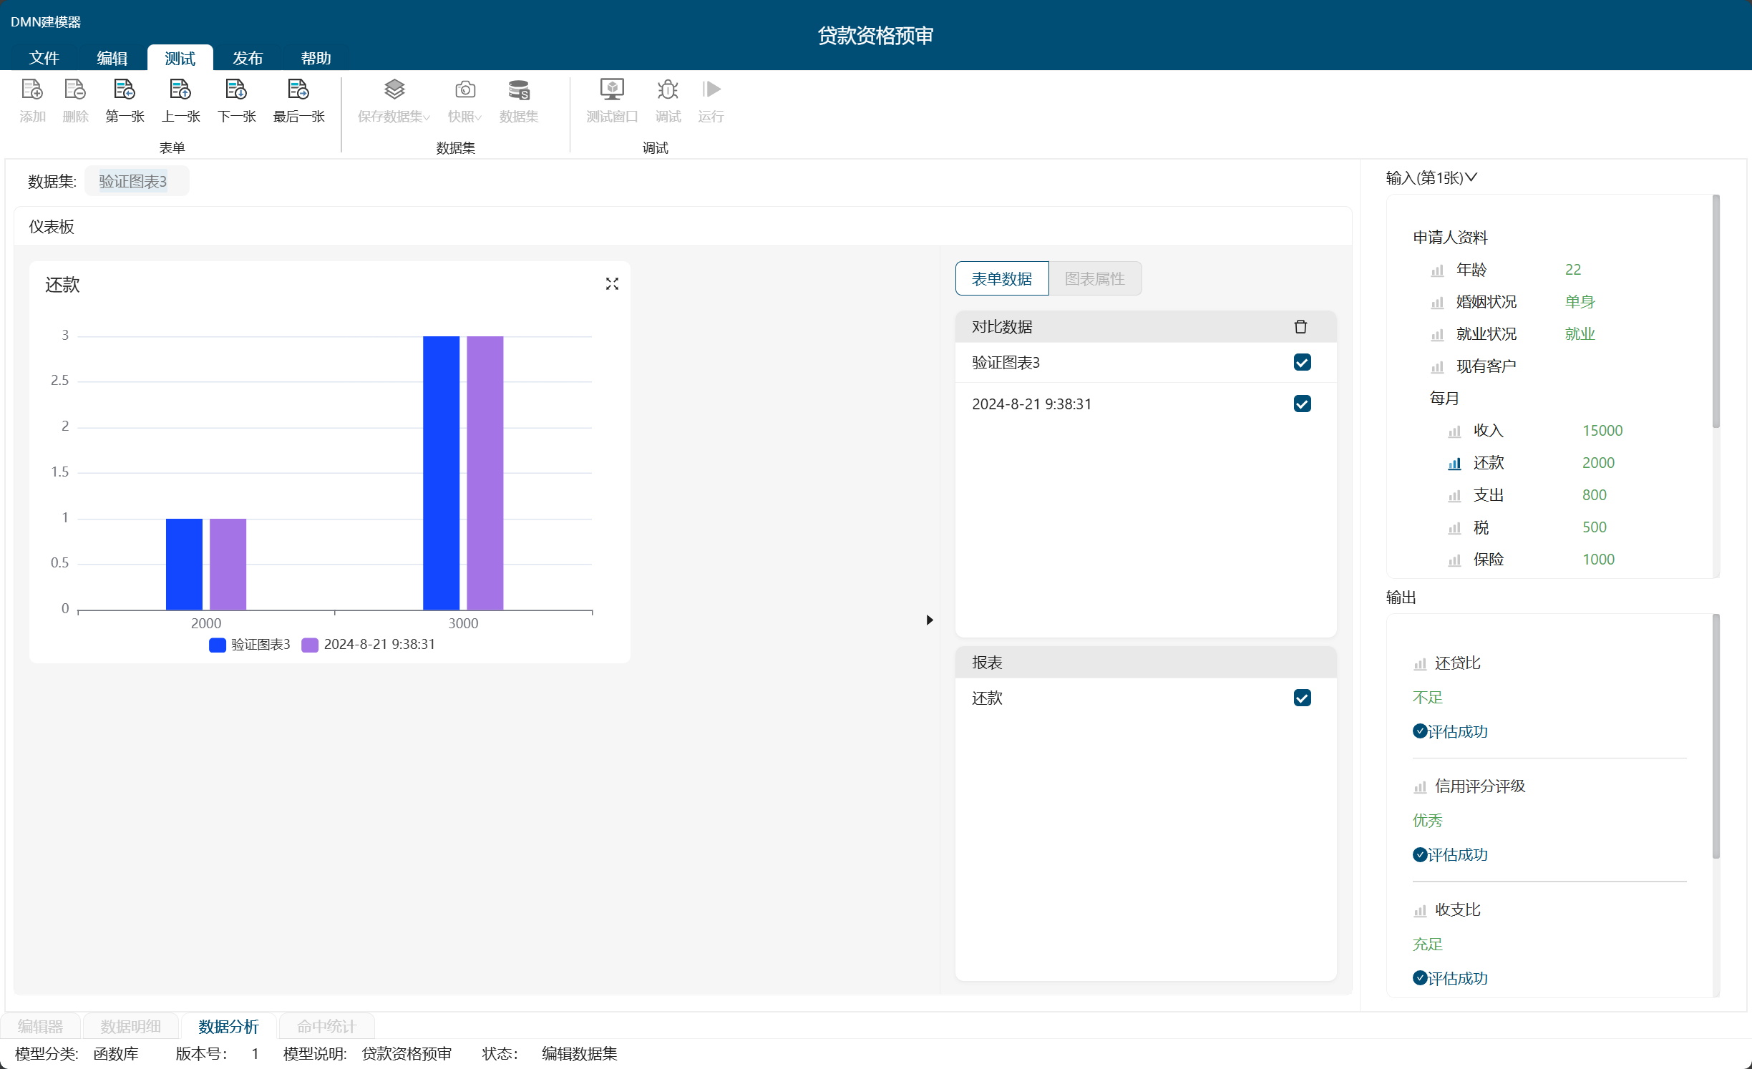Open the 帮助 menu tab
The image size is (1752, 1069).
[316, 58]
